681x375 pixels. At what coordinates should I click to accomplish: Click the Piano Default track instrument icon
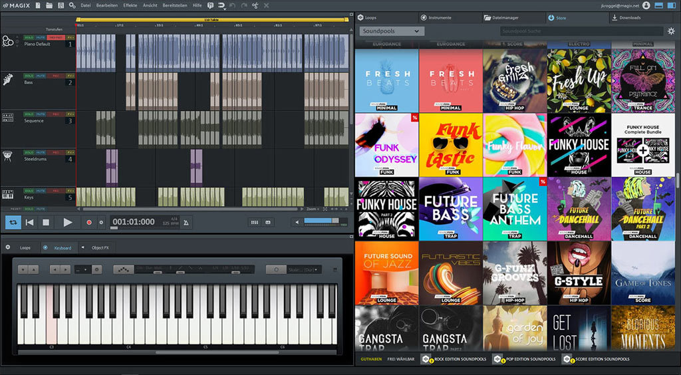pyautogui.click(x=8, y=42)
